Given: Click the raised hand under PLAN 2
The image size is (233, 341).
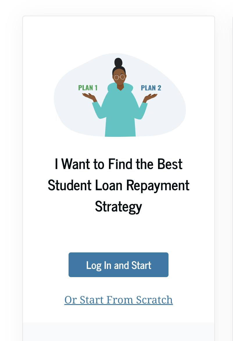Looking at the screenshot, I should (150, 97).
